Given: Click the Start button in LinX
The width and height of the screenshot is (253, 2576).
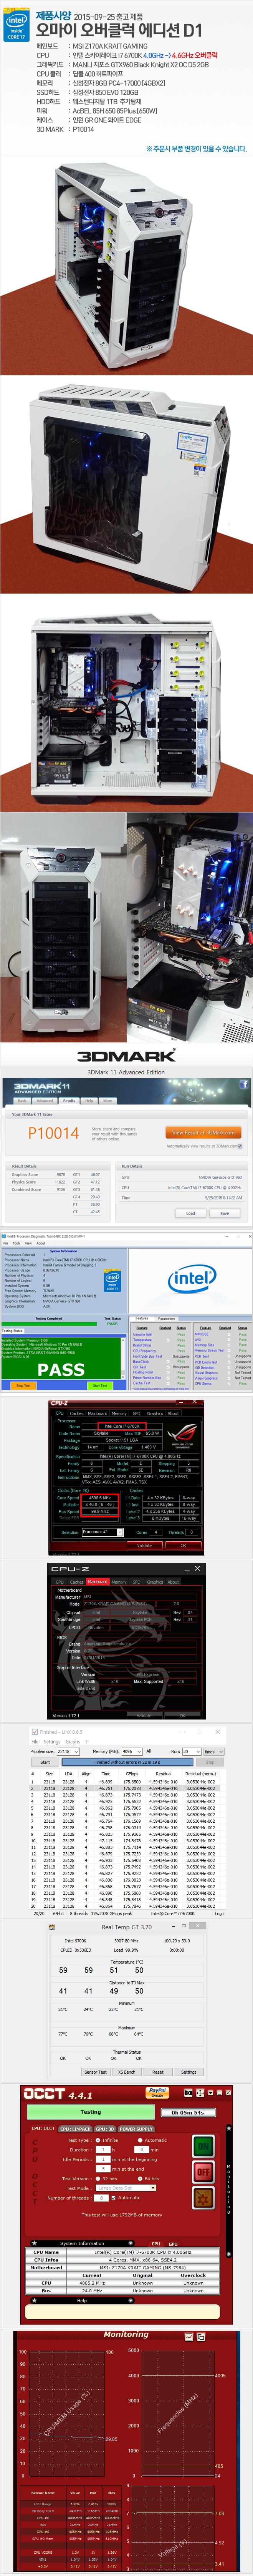Looking at the screenshot, I should pos(45,1761).
